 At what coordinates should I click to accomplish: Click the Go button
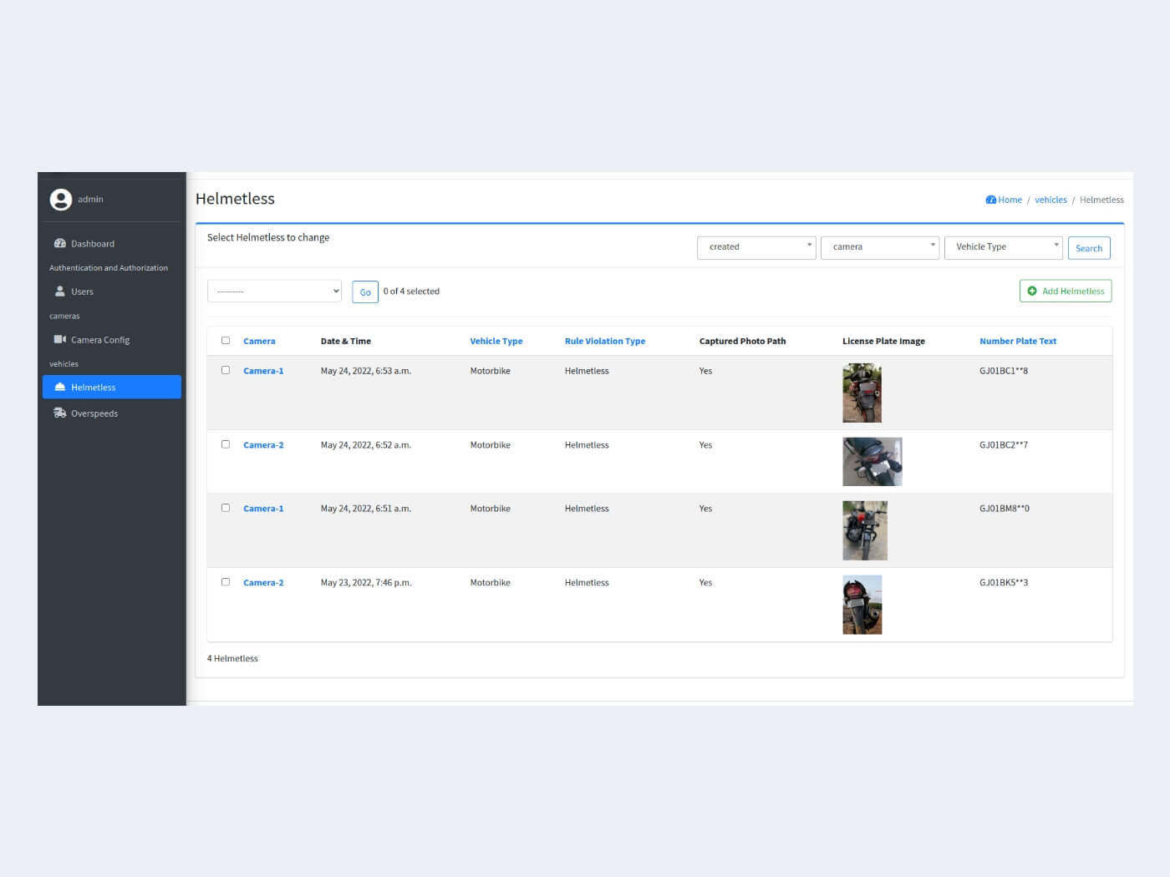click(365, 291)
